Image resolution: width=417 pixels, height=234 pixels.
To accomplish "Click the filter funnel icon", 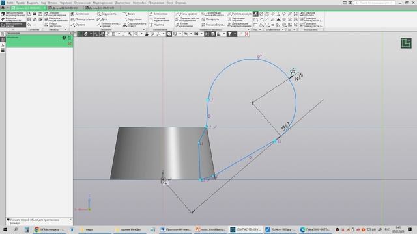I will pyautogui.click(x=229, y=34).
